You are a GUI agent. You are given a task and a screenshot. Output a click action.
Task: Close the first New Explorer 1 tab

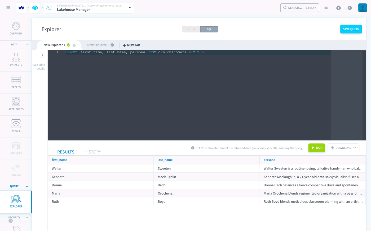coord(74,45)
